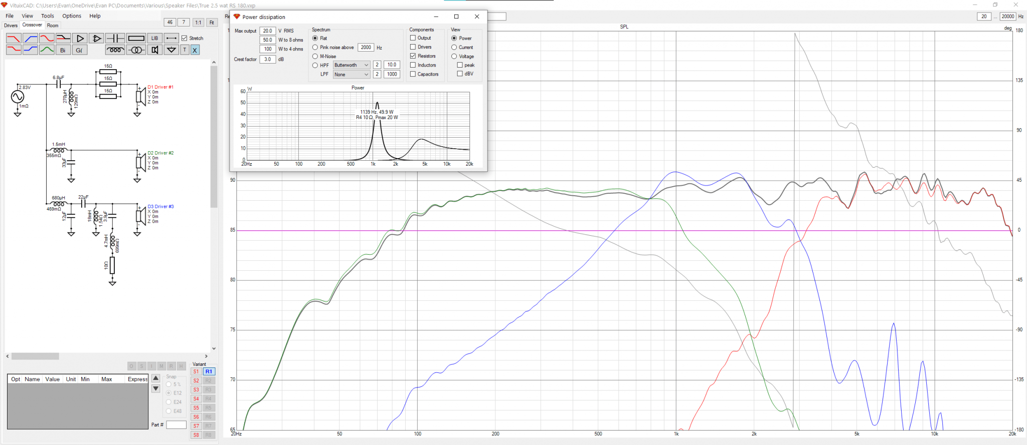Add a speaker driver component

click(x=154, y=50)
